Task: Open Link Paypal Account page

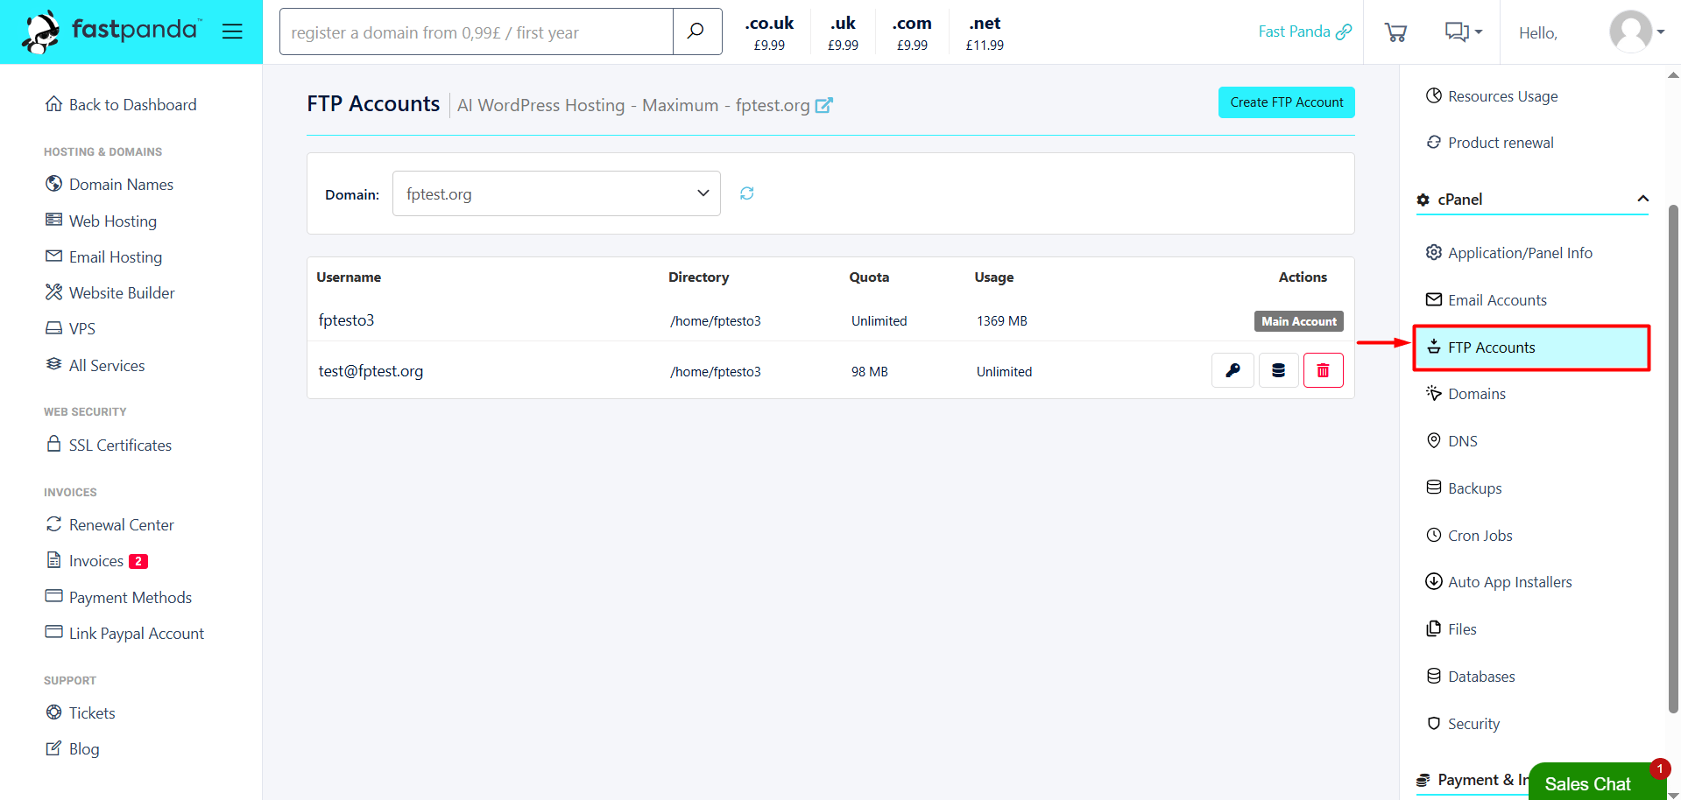Action: click(124, 634)
